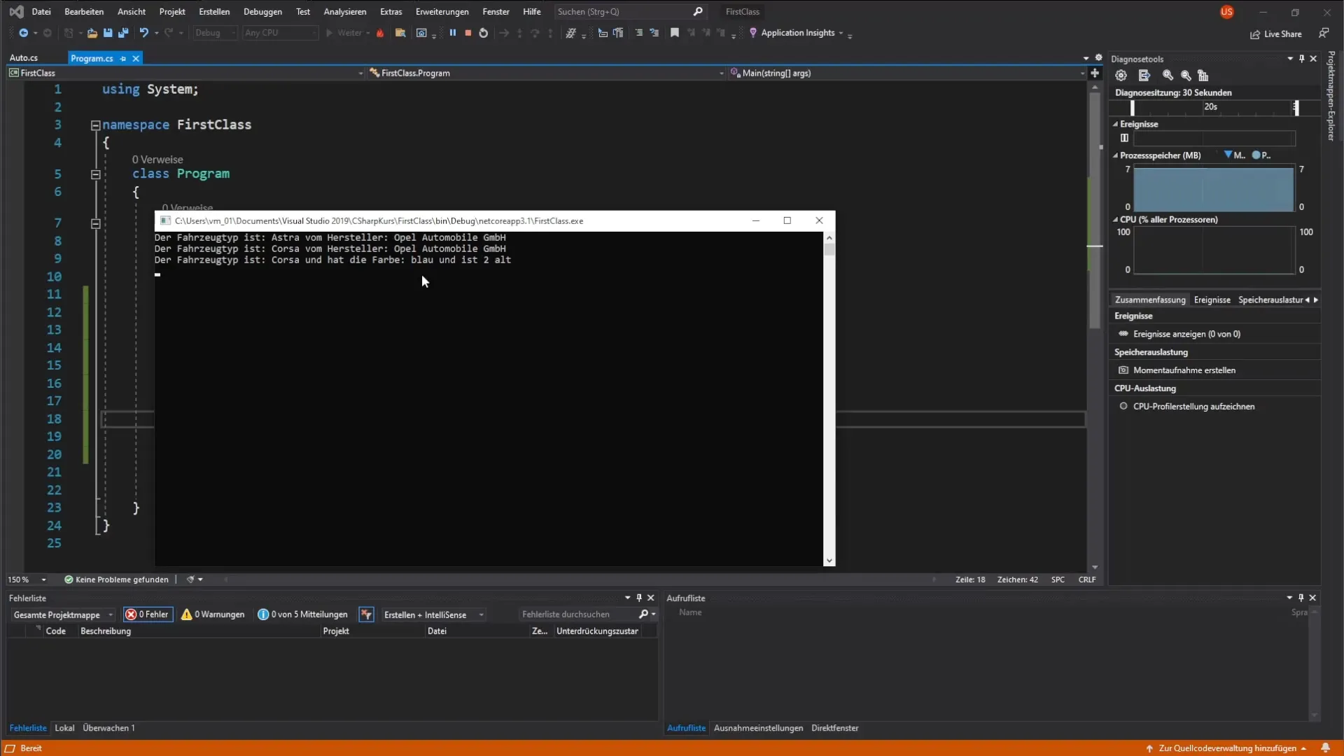Toggle the 0 Warnungen filter
Screen dimensions: 1344x756
(213, 615)
